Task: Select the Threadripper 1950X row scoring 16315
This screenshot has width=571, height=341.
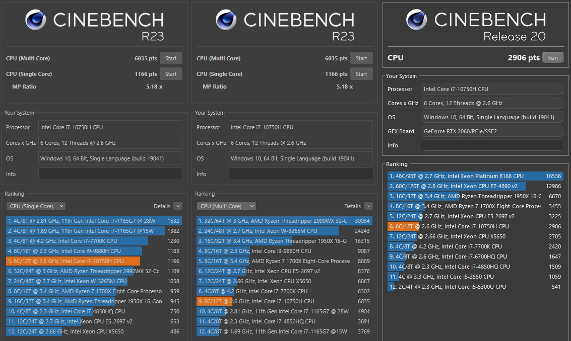Action: (284, 241)
